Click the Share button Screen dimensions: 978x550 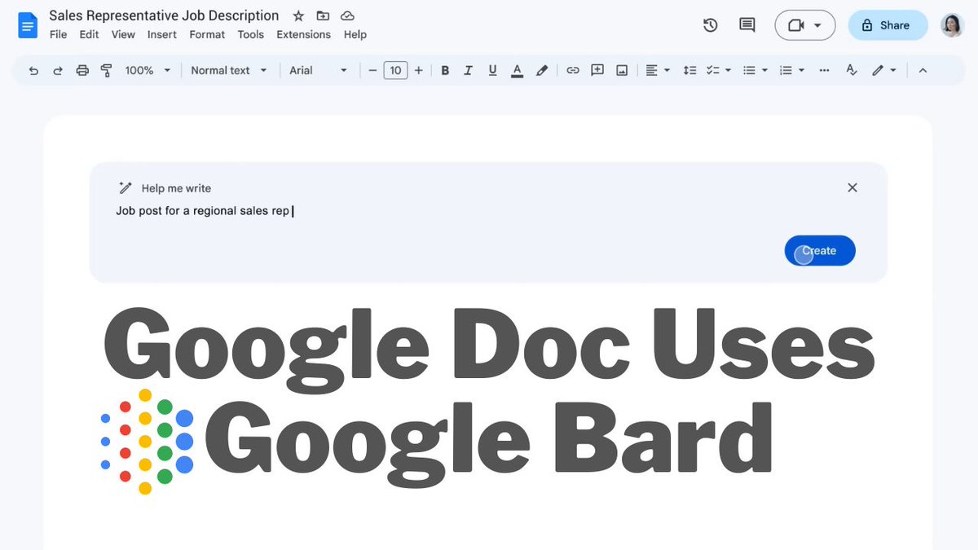coord(888,25)
